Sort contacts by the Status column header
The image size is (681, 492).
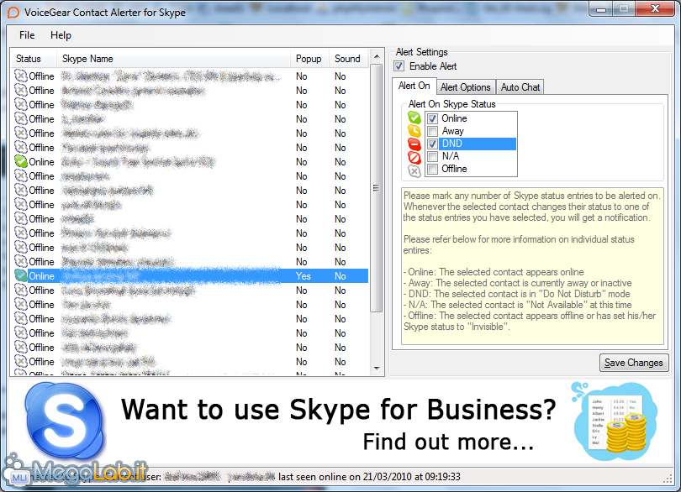point(34,59)
